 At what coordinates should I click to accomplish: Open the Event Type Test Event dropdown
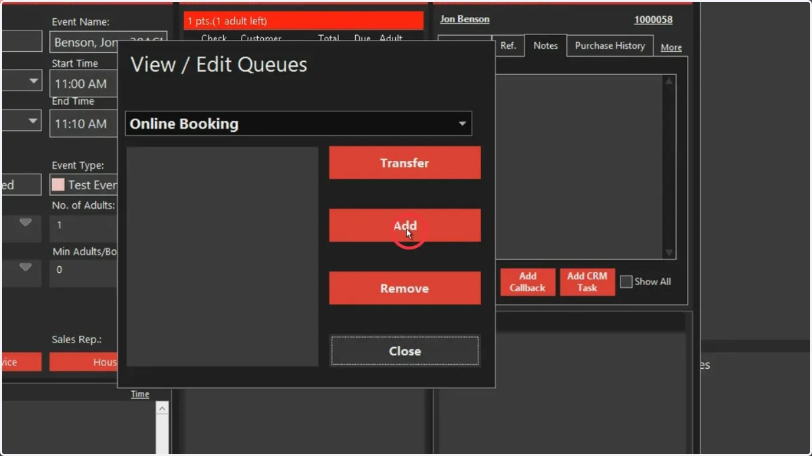click(84, 184)
